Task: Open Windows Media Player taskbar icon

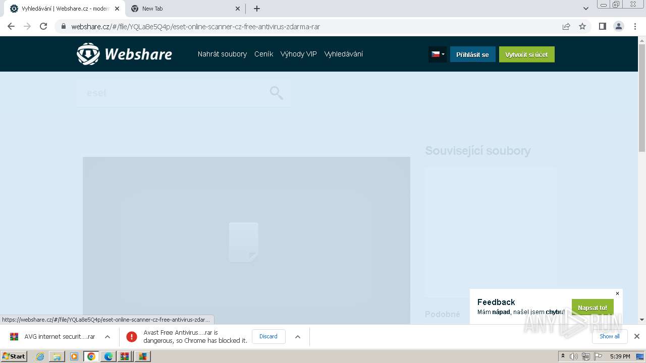Action: [x=74, y=356]
